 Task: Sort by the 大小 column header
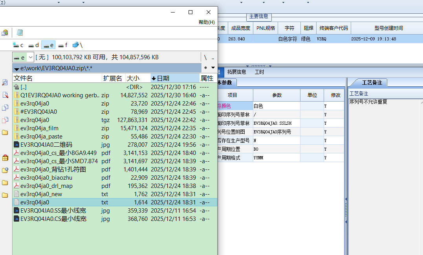138,78
